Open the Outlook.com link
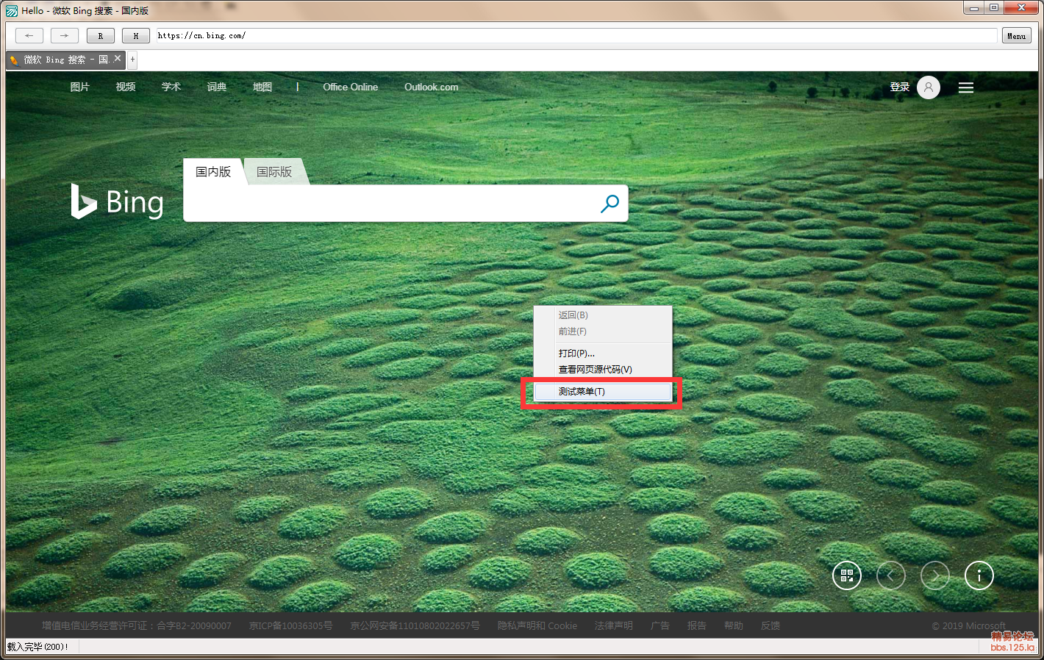1044x660 pixels. pyautogui.click(x=432, y=87)
